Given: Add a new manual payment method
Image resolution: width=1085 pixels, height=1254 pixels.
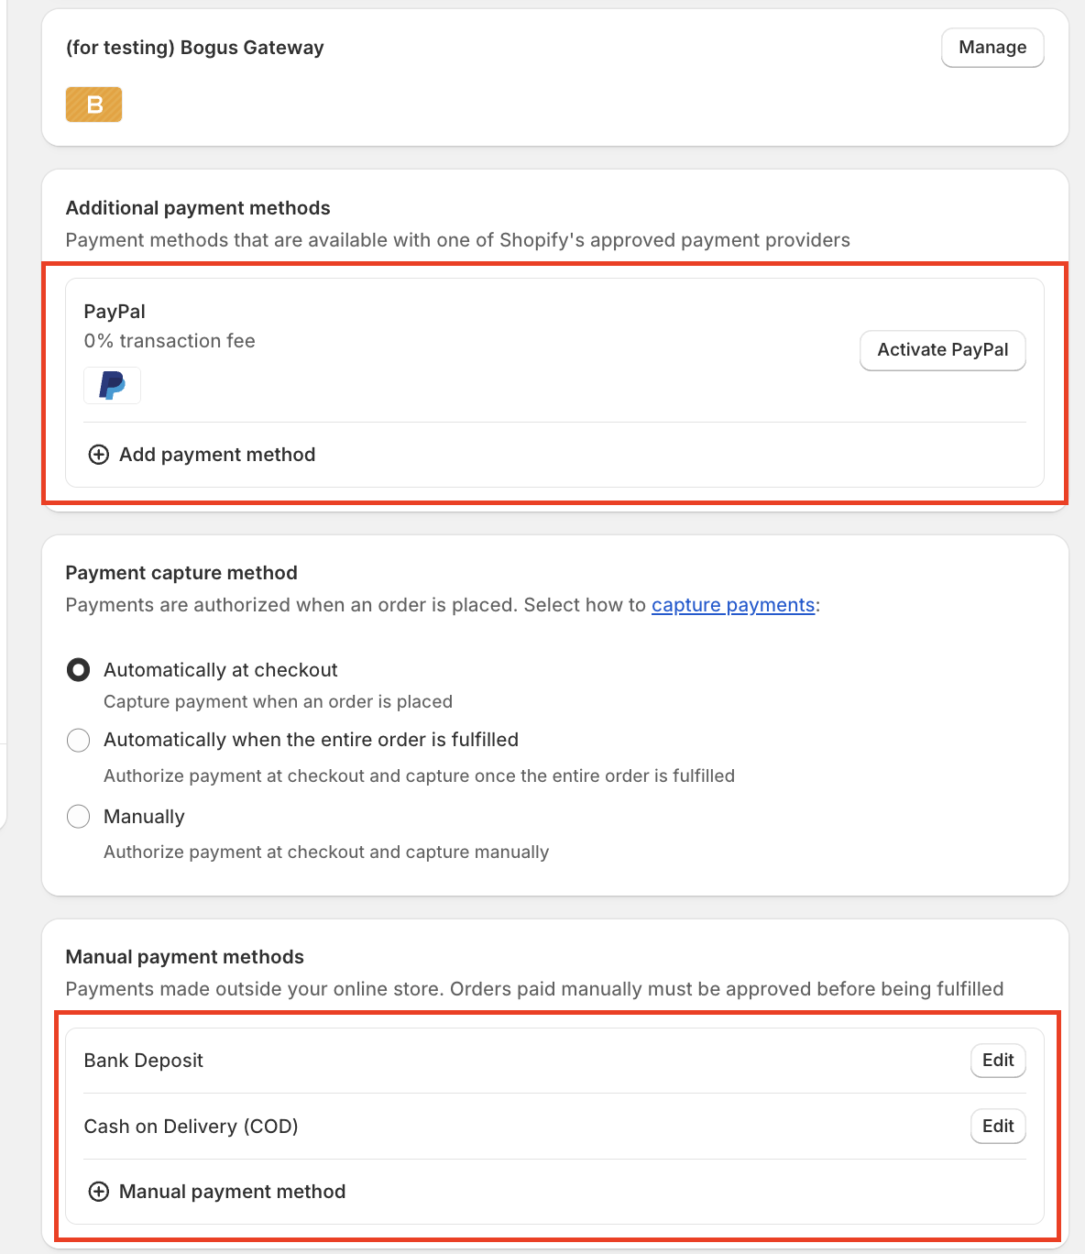Looking at the screenshot, I should 232,1192.
